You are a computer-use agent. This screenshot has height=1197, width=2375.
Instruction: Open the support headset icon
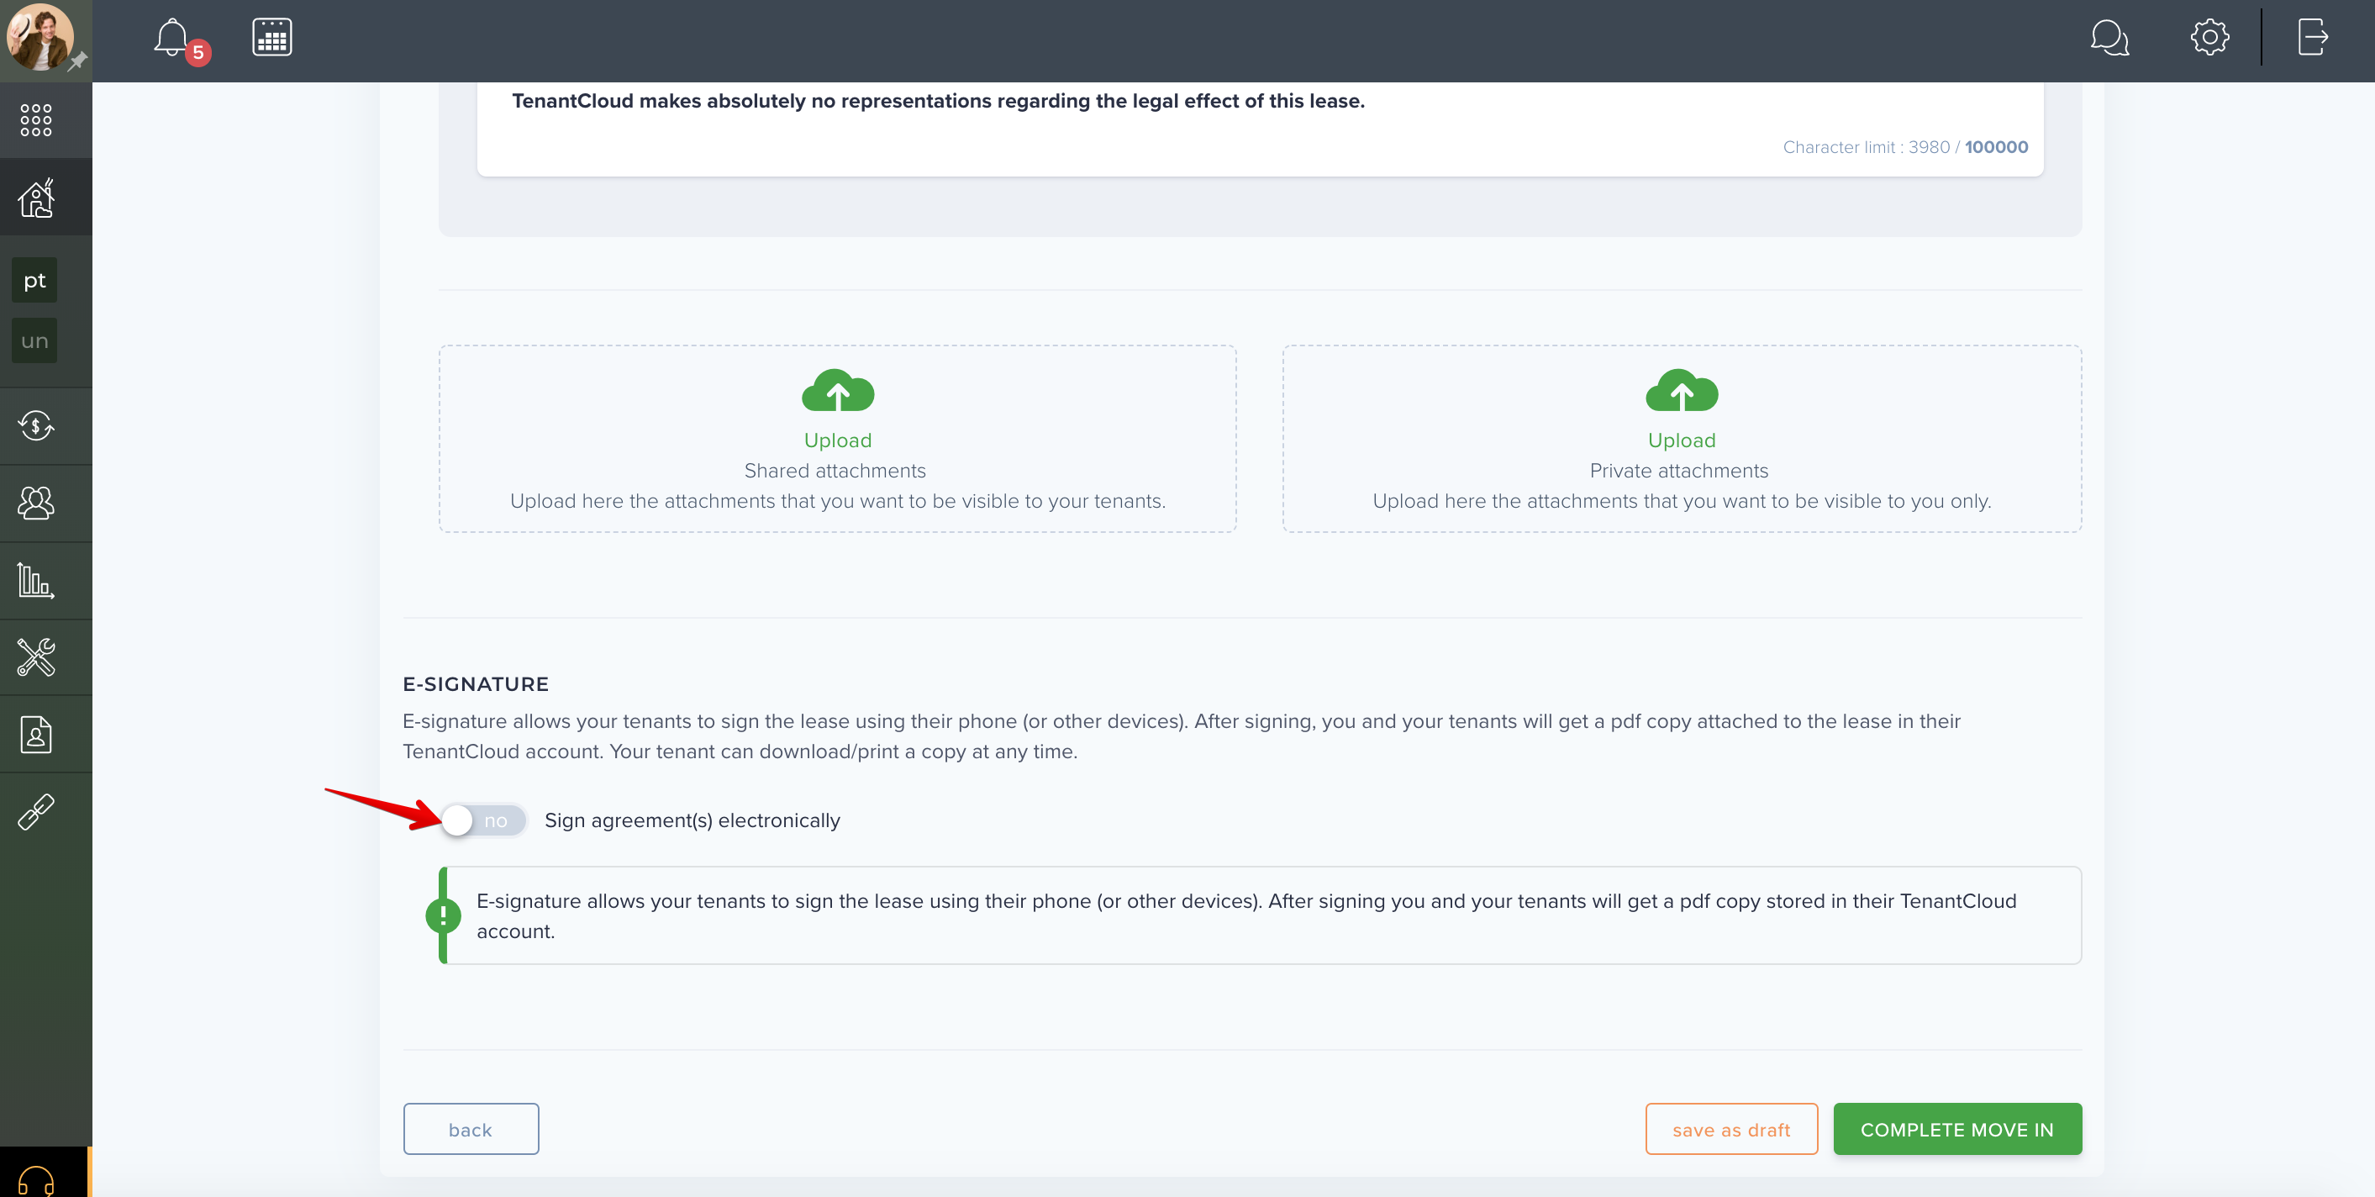[36, 1180]
